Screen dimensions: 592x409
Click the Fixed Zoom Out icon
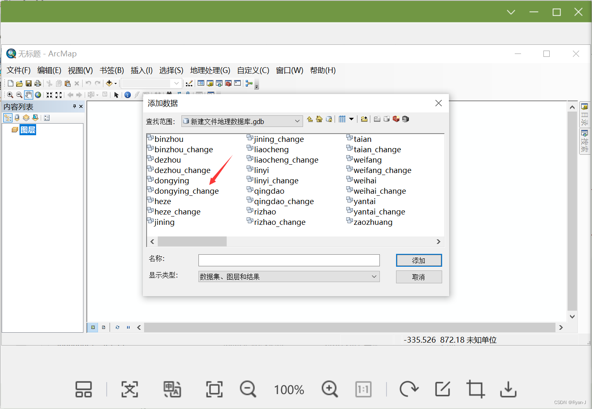(59, 95)
